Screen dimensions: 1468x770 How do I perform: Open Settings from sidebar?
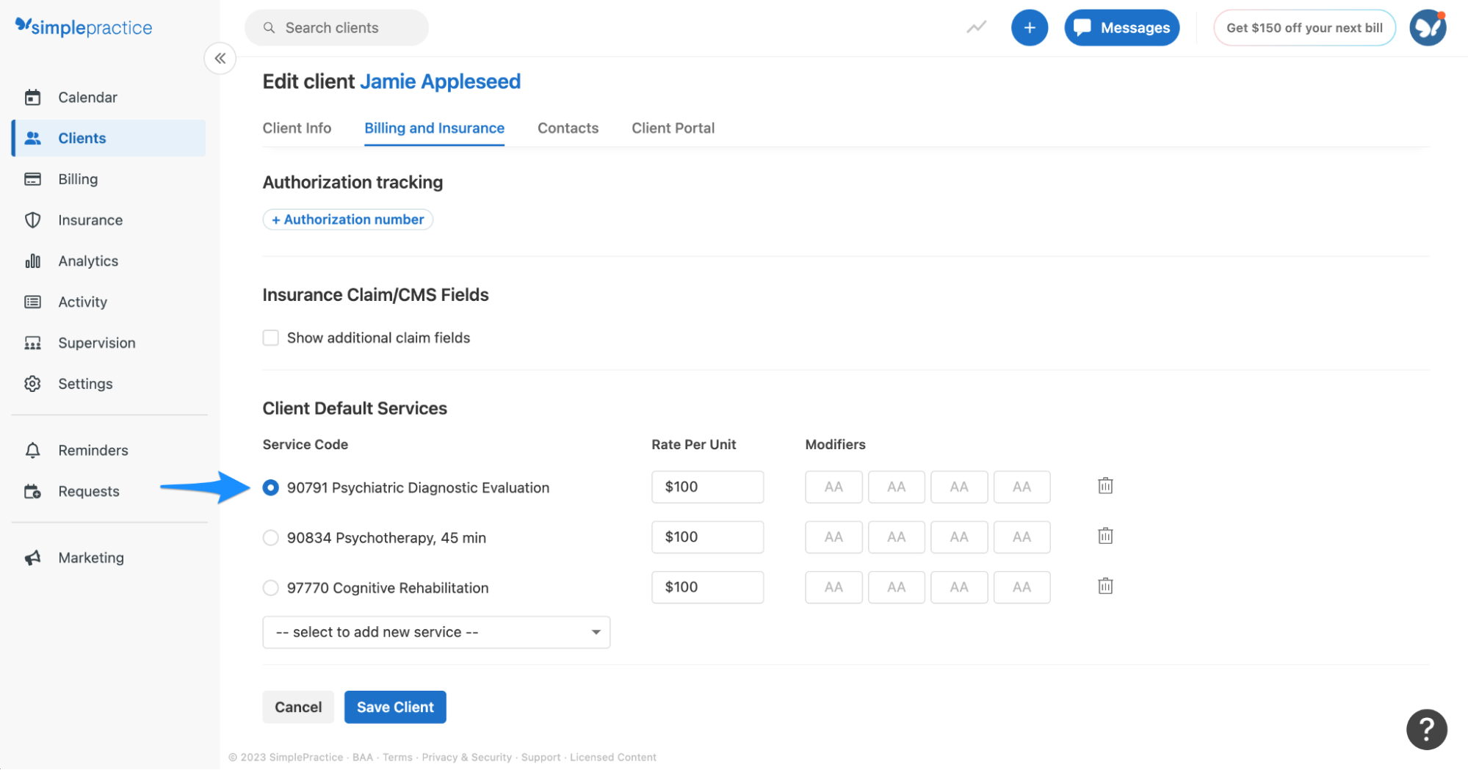pyautogui.click(x=109, y=384)
